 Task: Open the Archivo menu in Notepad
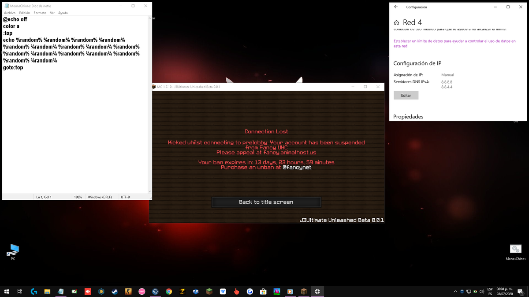10,13
